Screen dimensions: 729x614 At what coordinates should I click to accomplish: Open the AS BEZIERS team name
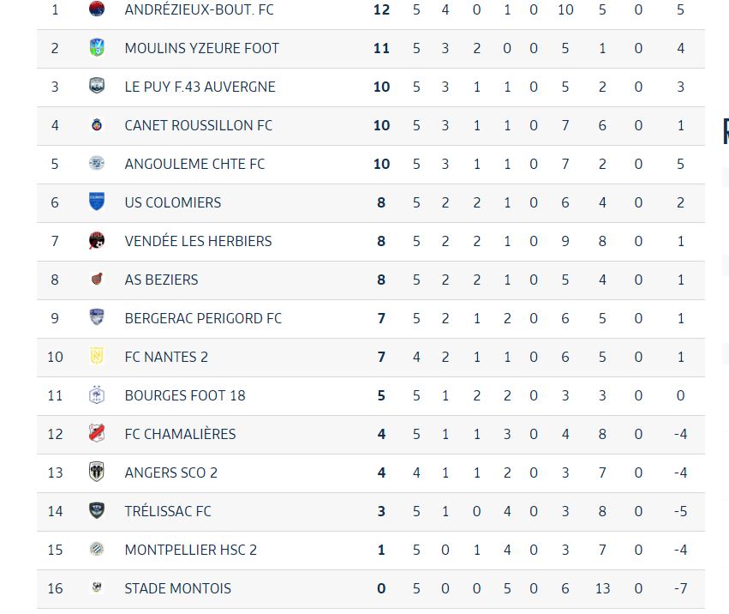(x=161, y=280)
